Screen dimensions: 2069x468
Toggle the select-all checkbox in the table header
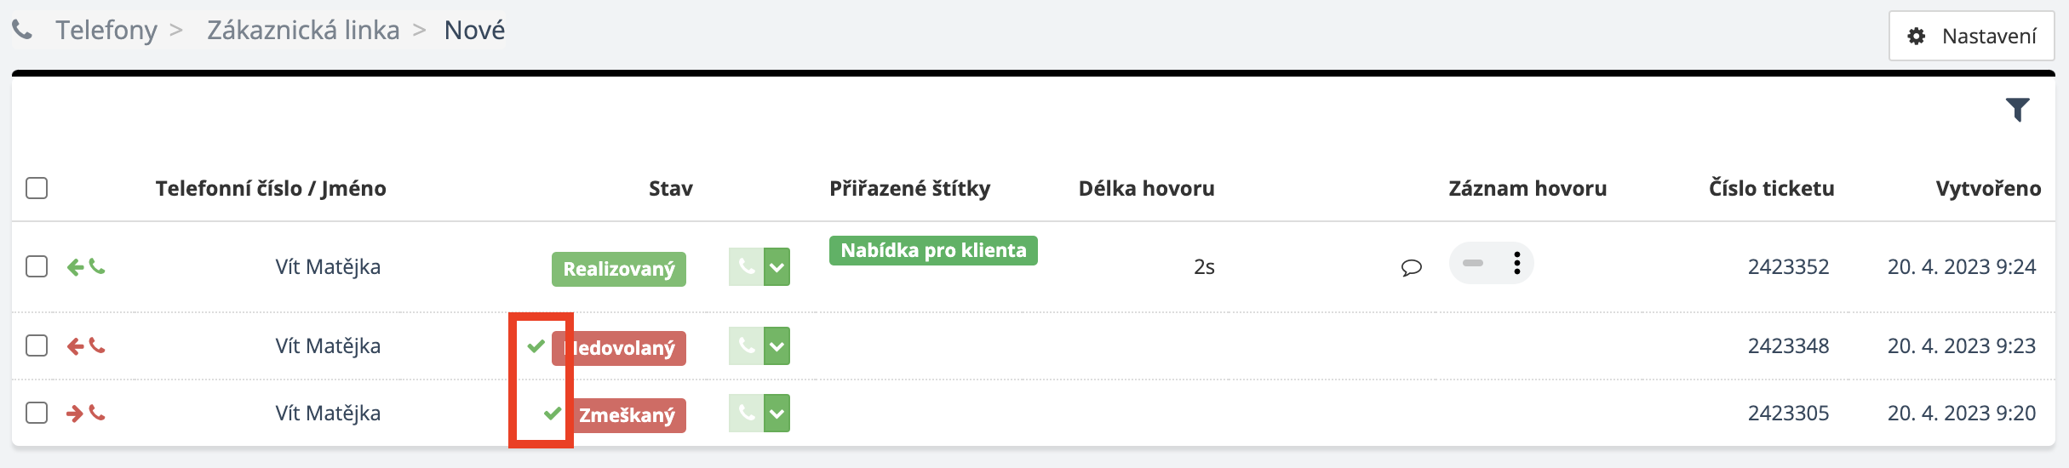pos(37,188)
